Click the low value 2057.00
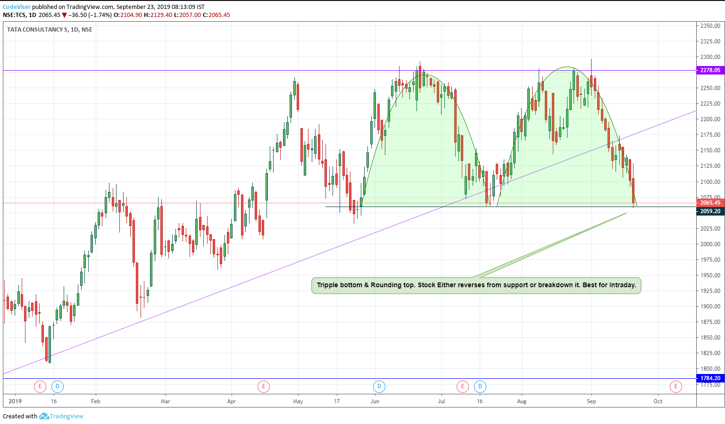725x424 pixels. pyautogui.click(x=190, y=15)
